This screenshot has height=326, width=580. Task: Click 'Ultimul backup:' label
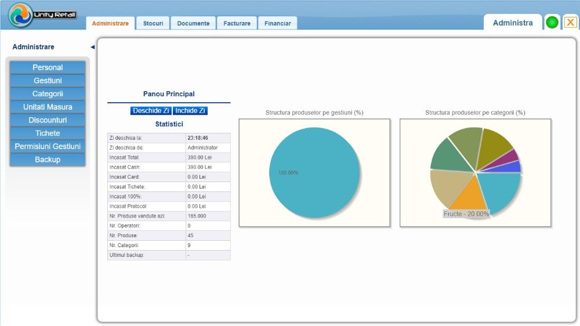(126, 255)
